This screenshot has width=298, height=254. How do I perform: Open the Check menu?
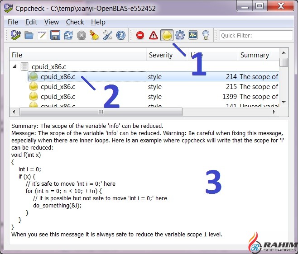(75, 22)
